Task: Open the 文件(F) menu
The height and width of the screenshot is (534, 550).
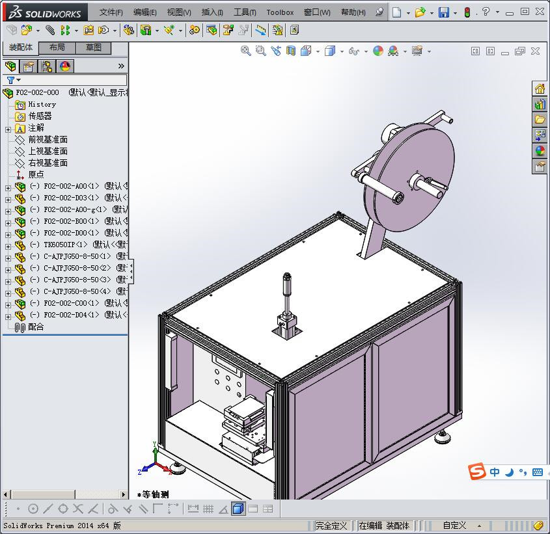Action: (x=111, y=12)
